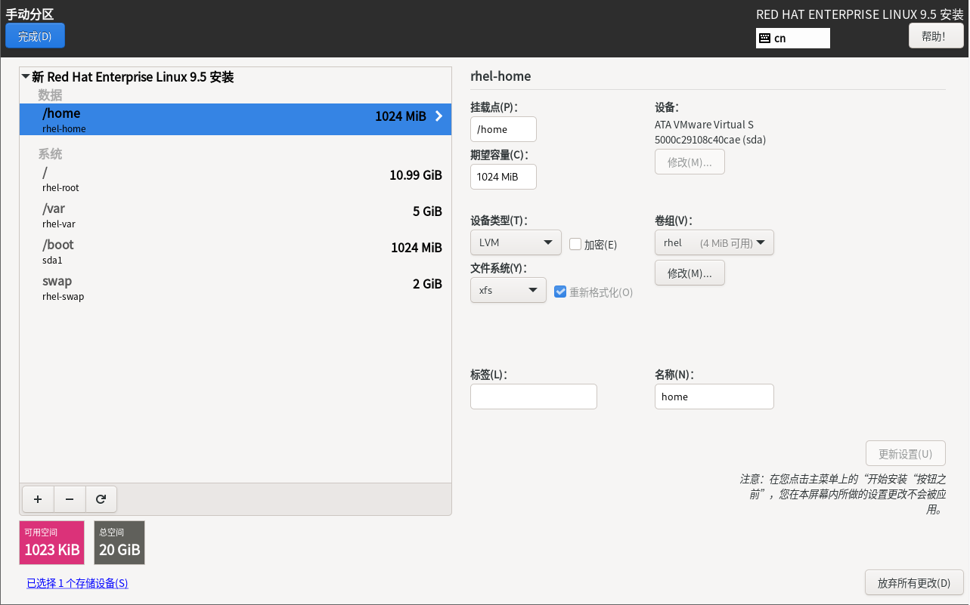
Task: Select the /home rhel-home partition row
Action: pos(235,119)
